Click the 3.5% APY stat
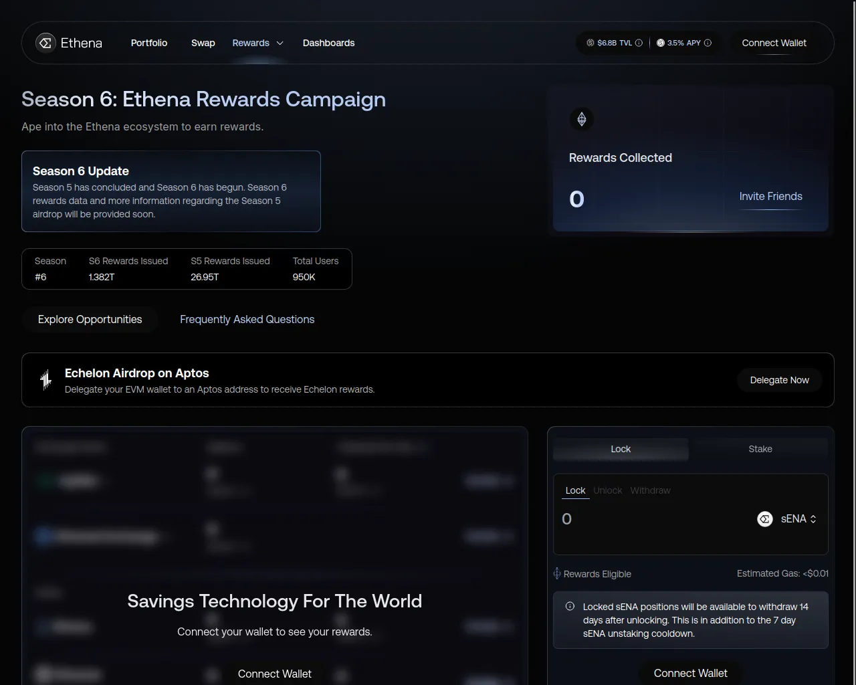 (684, 43)
